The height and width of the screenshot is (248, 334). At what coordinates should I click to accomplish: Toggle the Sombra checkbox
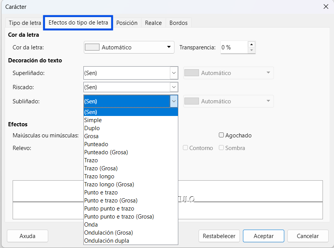(221, 148)
